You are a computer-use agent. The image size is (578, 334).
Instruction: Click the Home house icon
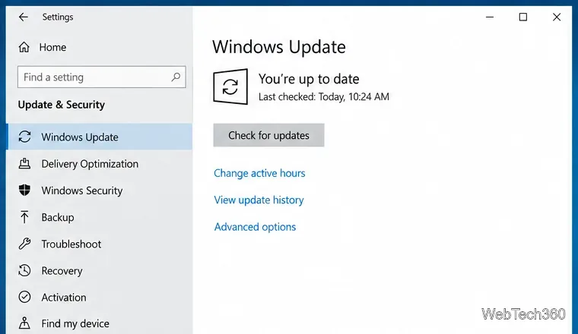click(24, 47)
